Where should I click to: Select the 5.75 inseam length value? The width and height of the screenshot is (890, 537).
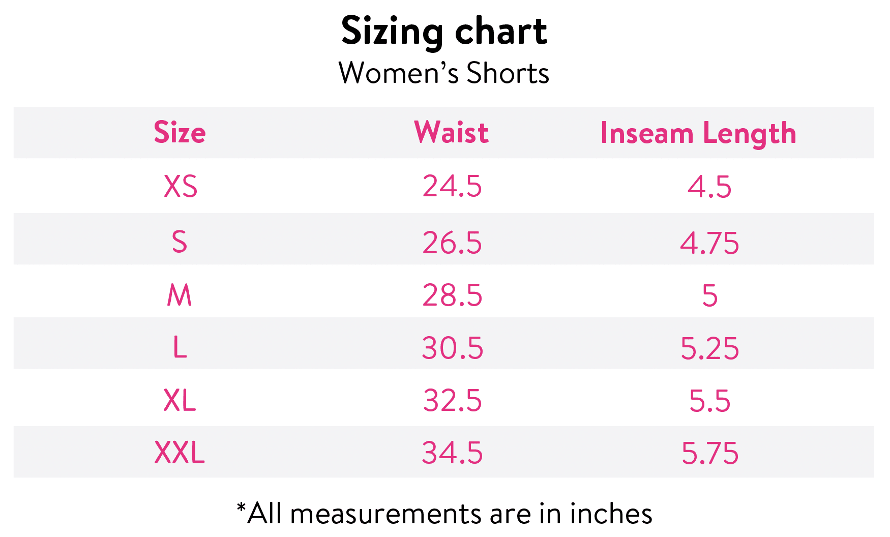coord(709,453)
